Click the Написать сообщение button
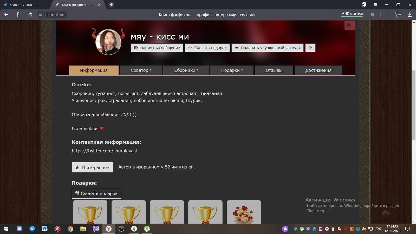416x234 pixels. coord(157,48)
